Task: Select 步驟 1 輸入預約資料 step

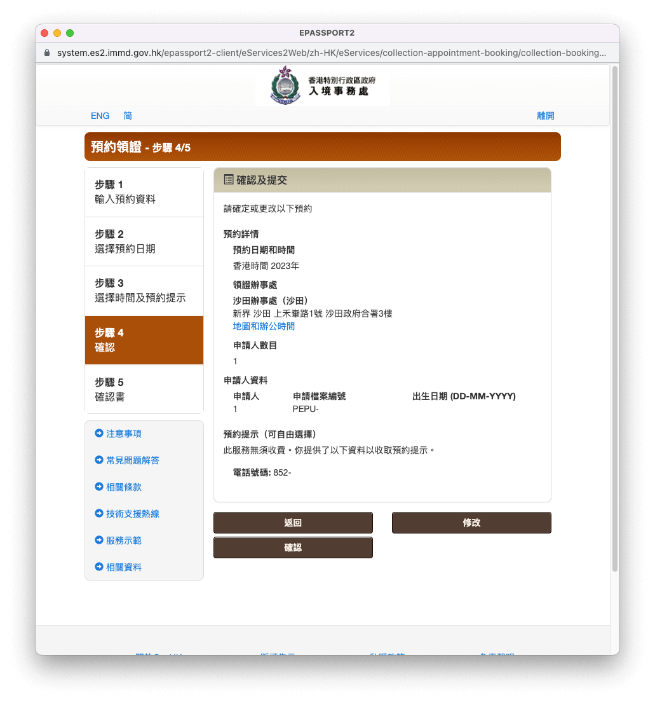Action: [144, 192]
